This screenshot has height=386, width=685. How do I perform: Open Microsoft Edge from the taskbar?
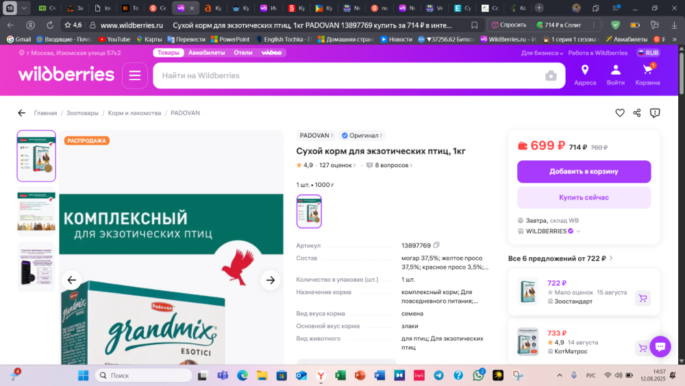[242, 376]
